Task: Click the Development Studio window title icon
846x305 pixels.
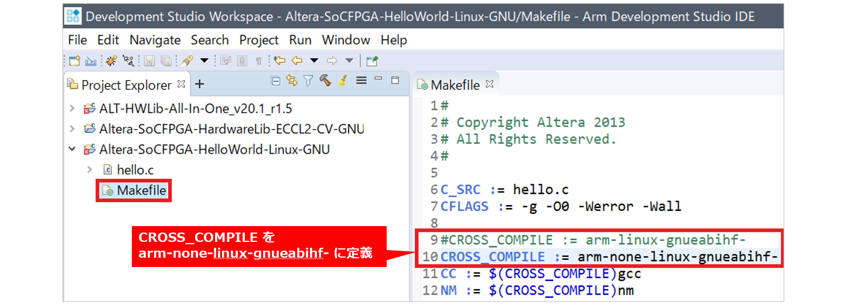Action: (73, 16)
